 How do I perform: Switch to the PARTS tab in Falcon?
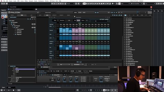pyautogui.click(x=12, y=15)
